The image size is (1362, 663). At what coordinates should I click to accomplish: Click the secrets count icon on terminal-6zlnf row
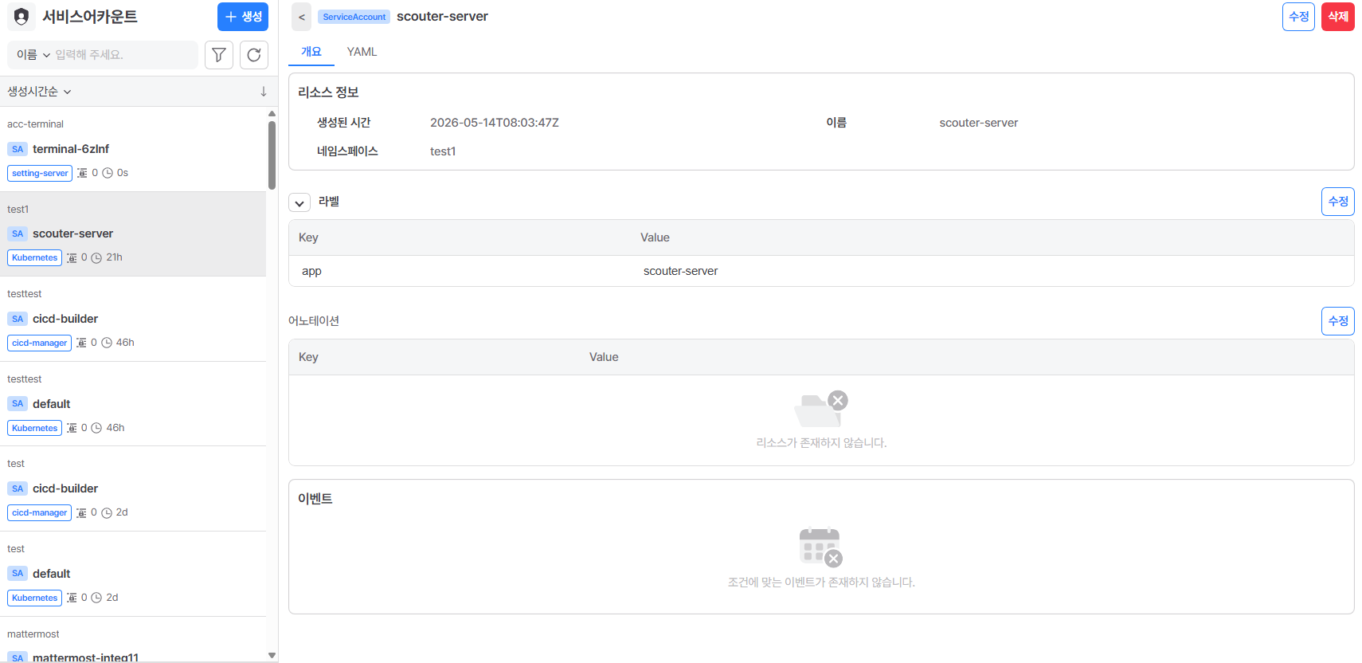click(x=82, y=173)
